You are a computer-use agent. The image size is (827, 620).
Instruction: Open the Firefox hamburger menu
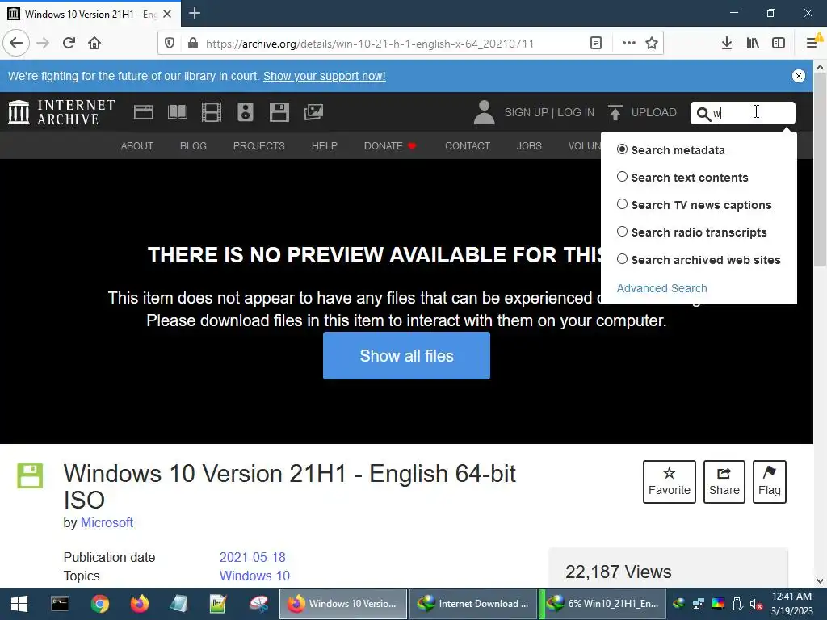812,44
